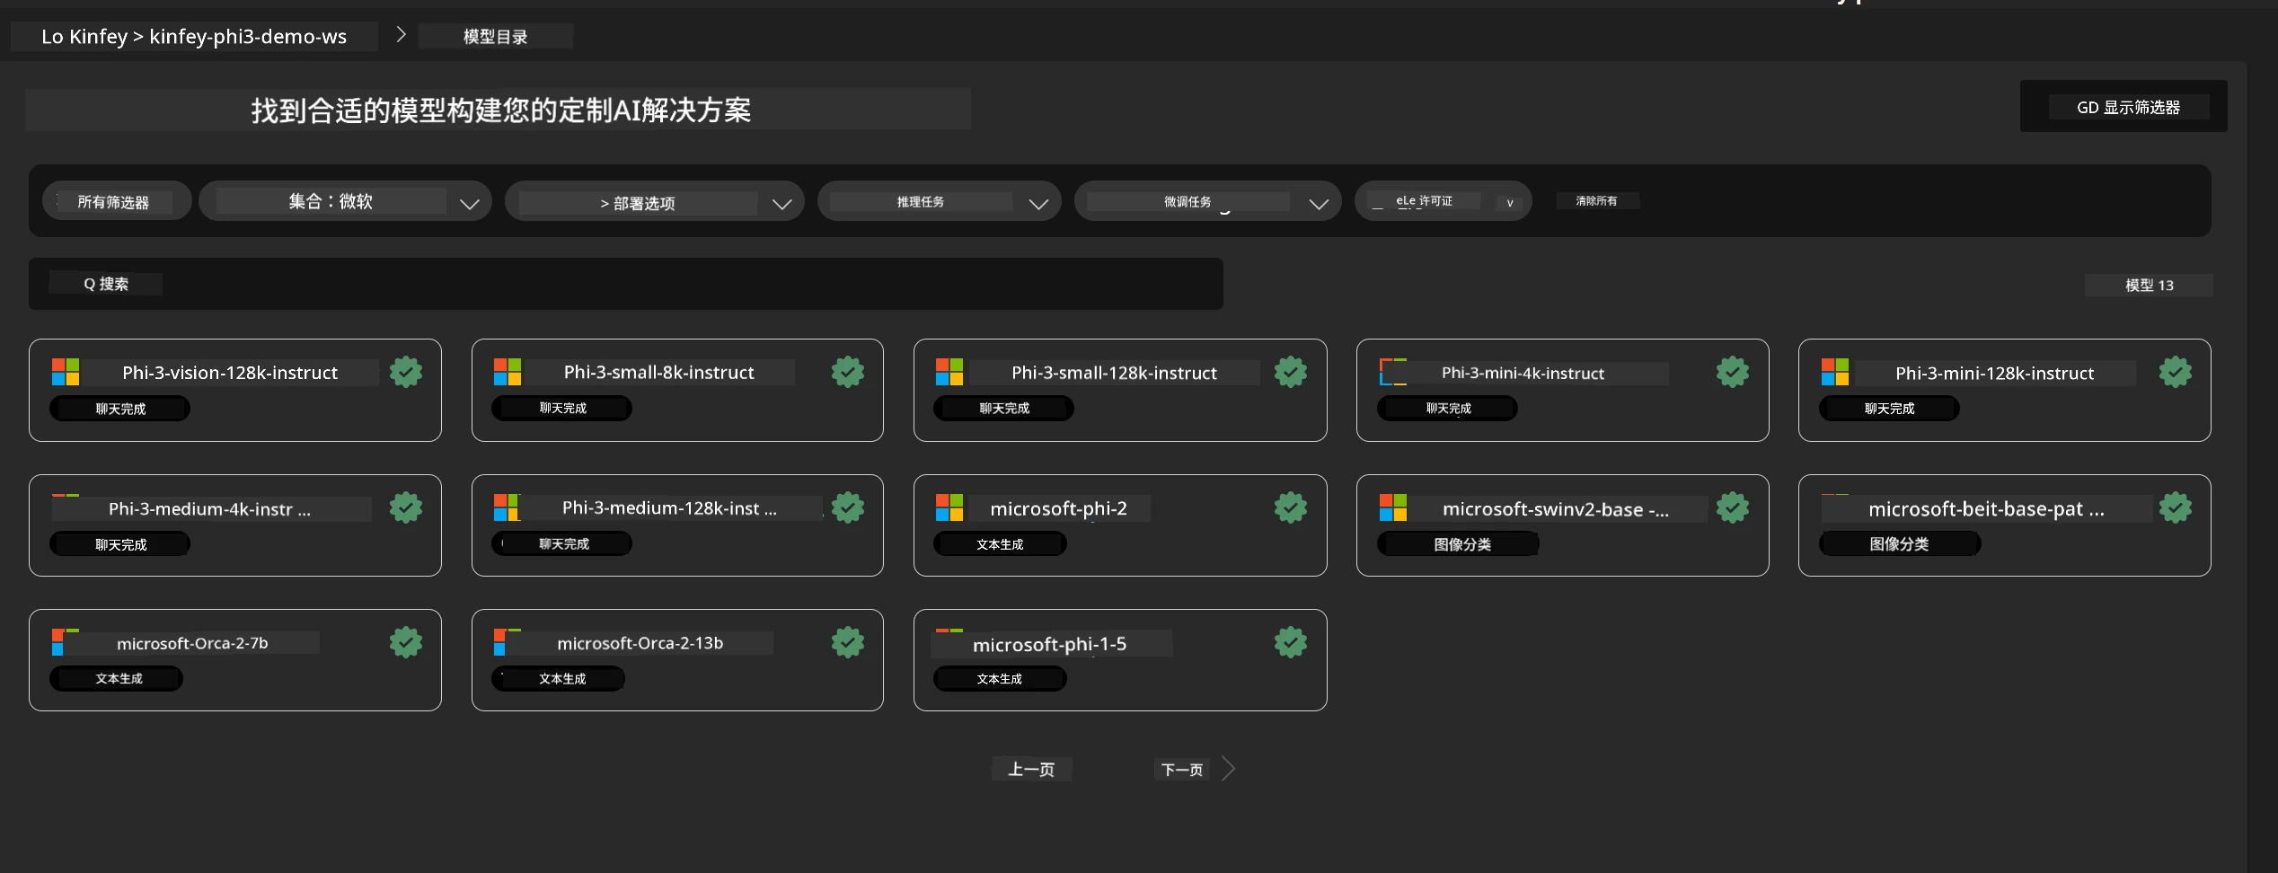Expand the 部署选项 filter dropdown

654,201
